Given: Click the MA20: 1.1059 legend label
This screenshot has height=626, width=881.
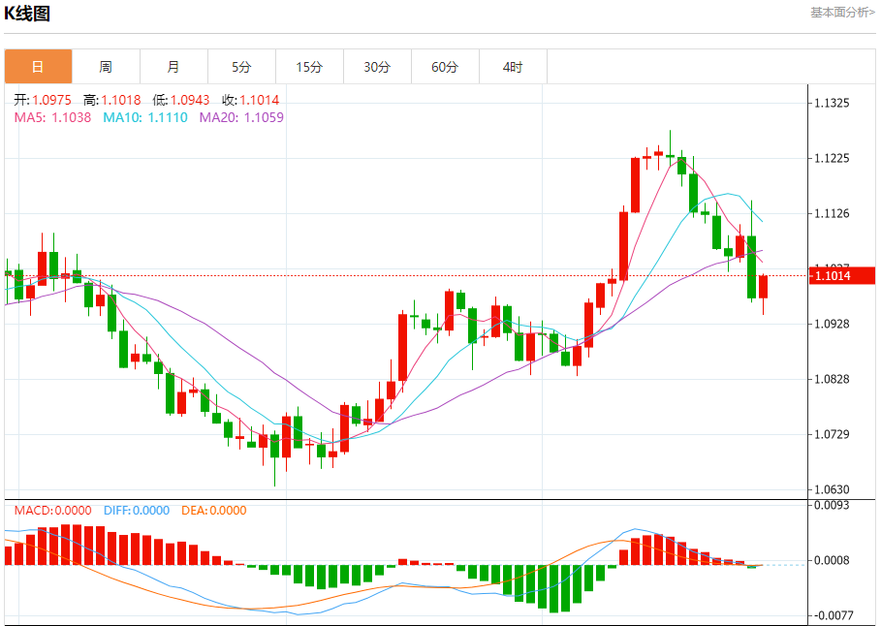Looking at the screenshot, I should 241,117.
